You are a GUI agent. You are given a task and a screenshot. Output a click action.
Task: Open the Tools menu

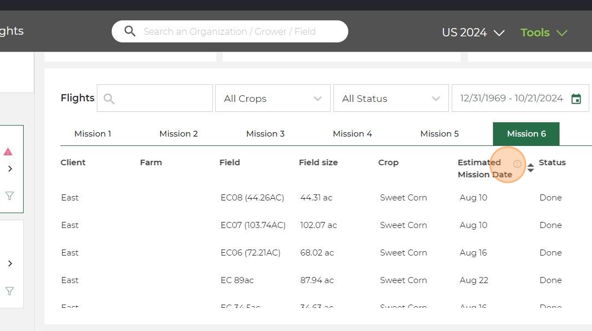click(544, 32)
